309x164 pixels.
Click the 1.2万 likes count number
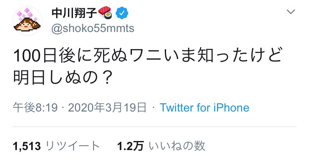[130, 146]
